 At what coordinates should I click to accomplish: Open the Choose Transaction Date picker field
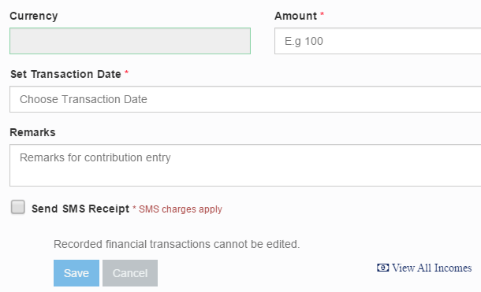[245, 99]
